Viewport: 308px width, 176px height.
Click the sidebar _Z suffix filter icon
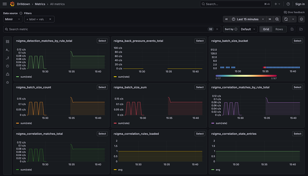(8, 58)
